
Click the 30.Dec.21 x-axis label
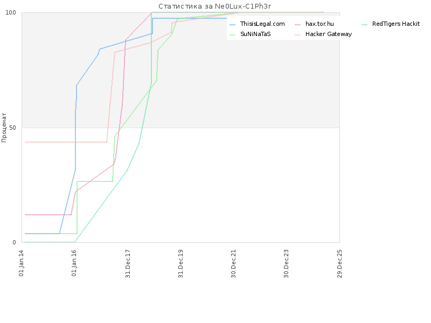[233, 264]
